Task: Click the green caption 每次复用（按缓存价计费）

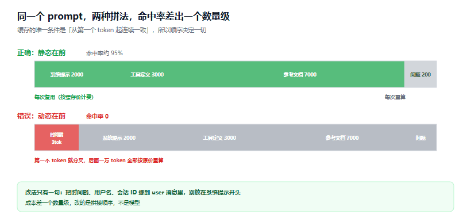Action: tap(64, 97)
